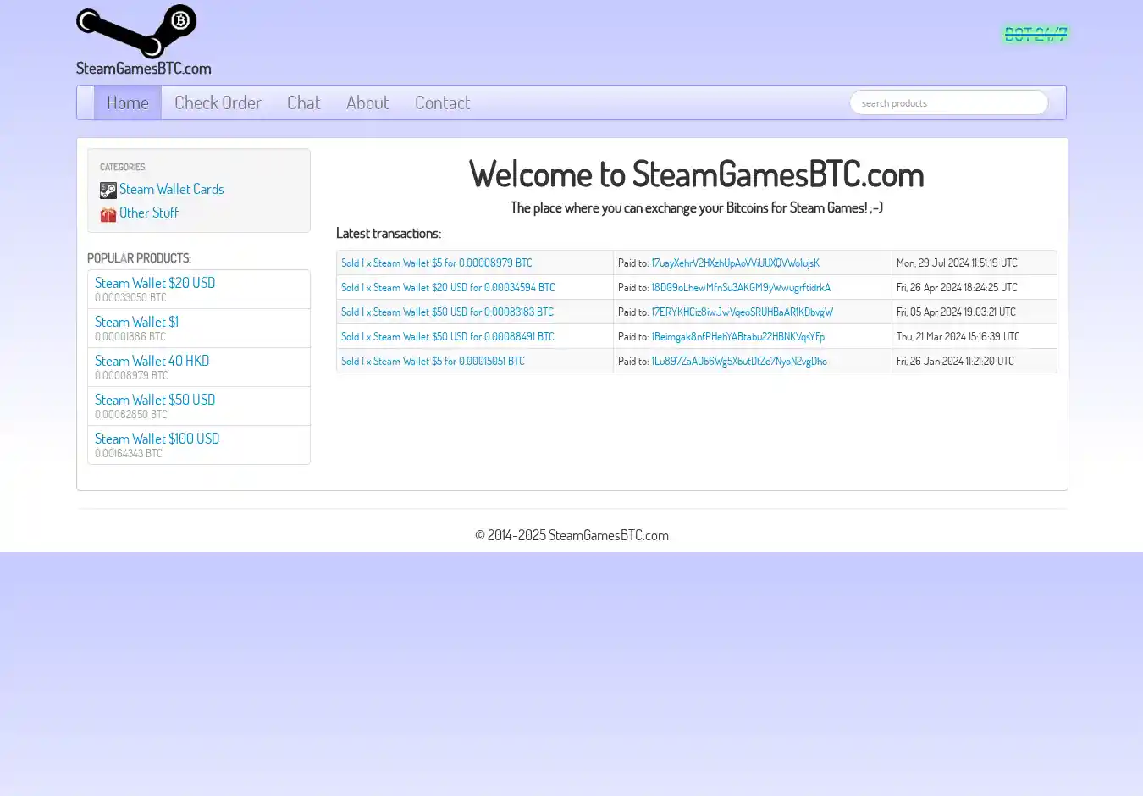Click the Steam Wallet Cards category icon

tap(108, 190)
